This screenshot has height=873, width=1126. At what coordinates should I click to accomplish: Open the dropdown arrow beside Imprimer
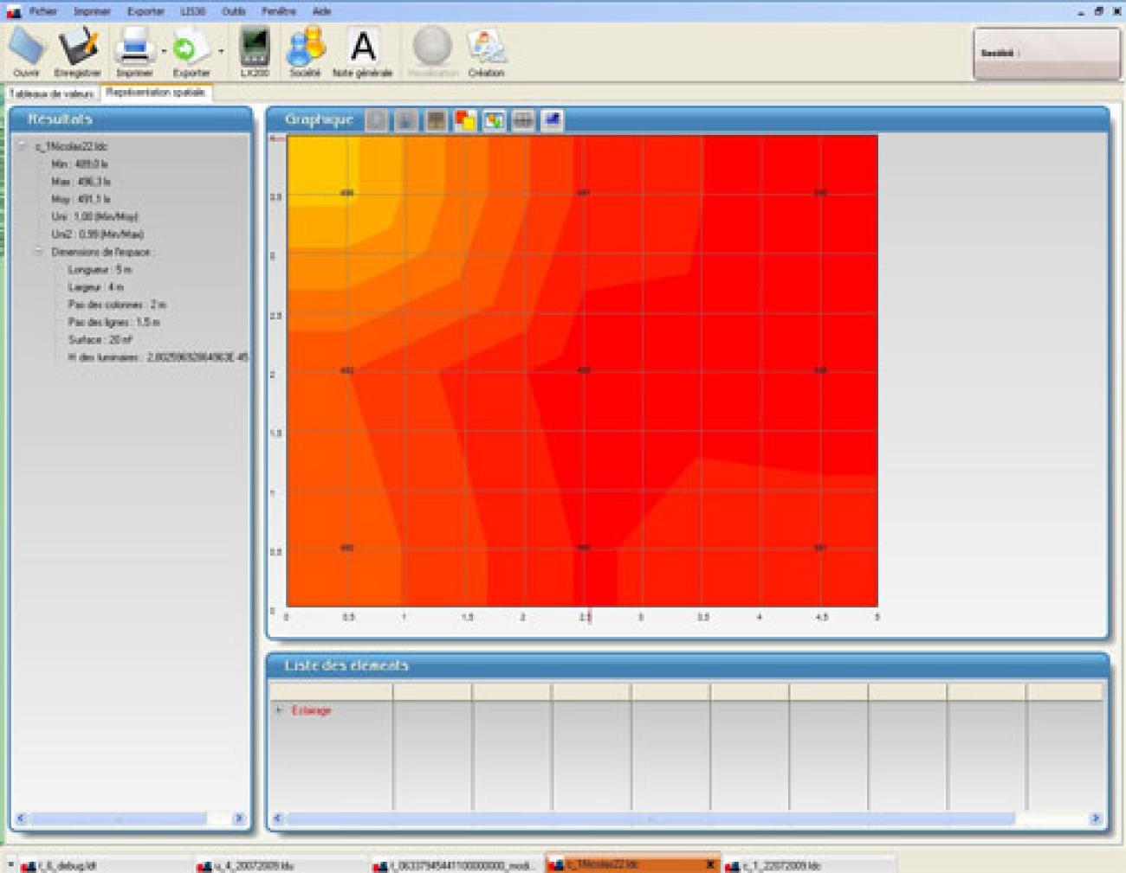164,52
